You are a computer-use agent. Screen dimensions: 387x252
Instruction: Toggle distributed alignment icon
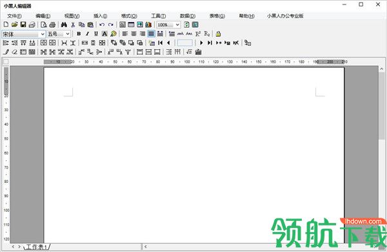tap(160, 34)
